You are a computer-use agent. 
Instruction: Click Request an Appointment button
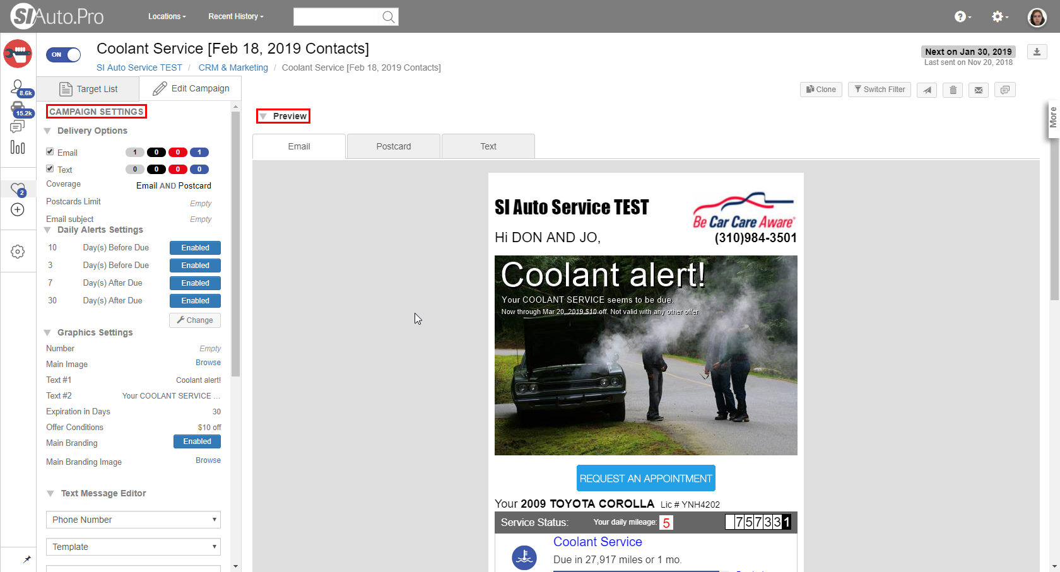646,478
